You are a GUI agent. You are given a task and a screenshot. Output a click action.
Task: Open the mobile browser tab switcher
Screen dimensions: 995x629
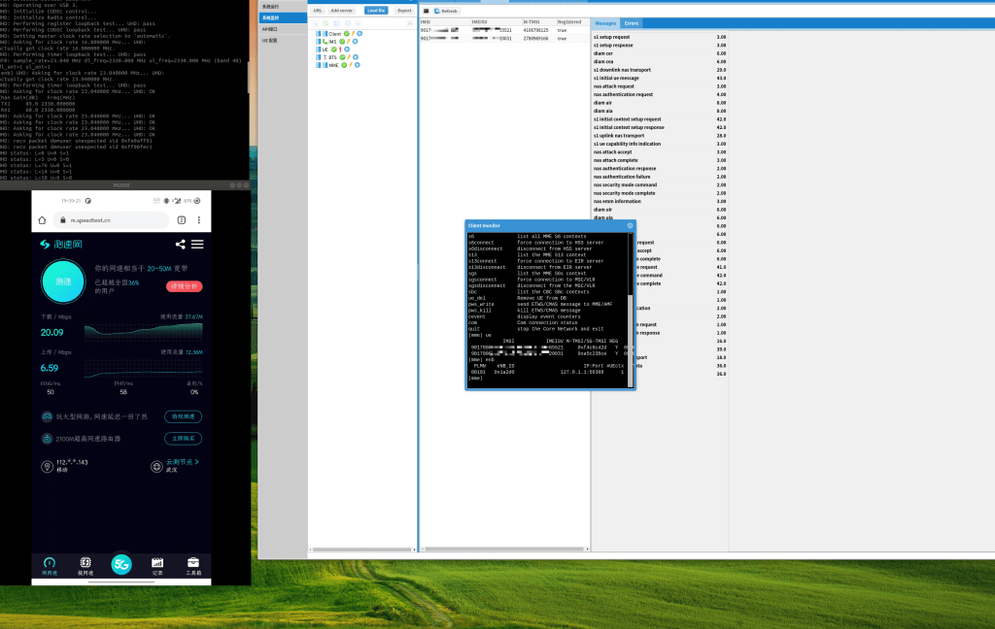[x=181, y=220]
